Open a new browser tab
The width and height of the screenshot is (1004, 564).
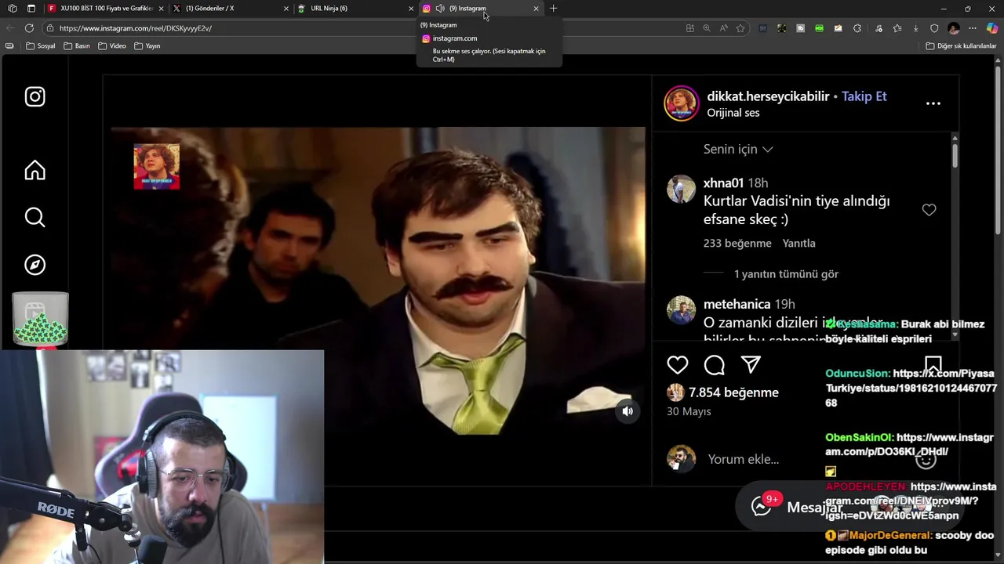click(x=553, y=9)
